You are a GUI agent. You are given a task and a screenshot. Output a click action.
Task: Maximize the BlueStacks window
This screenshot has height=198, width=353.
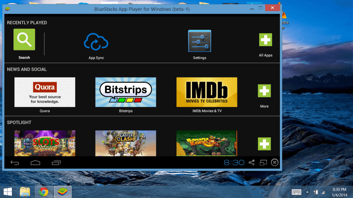[260, 8]
